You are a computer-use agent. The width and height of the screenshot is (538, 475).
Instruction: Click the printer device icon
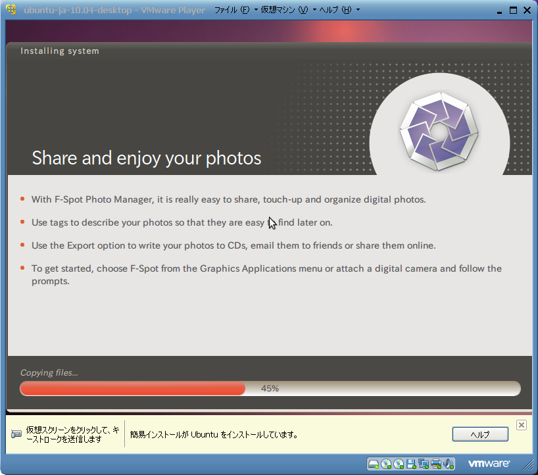point(436,464)
